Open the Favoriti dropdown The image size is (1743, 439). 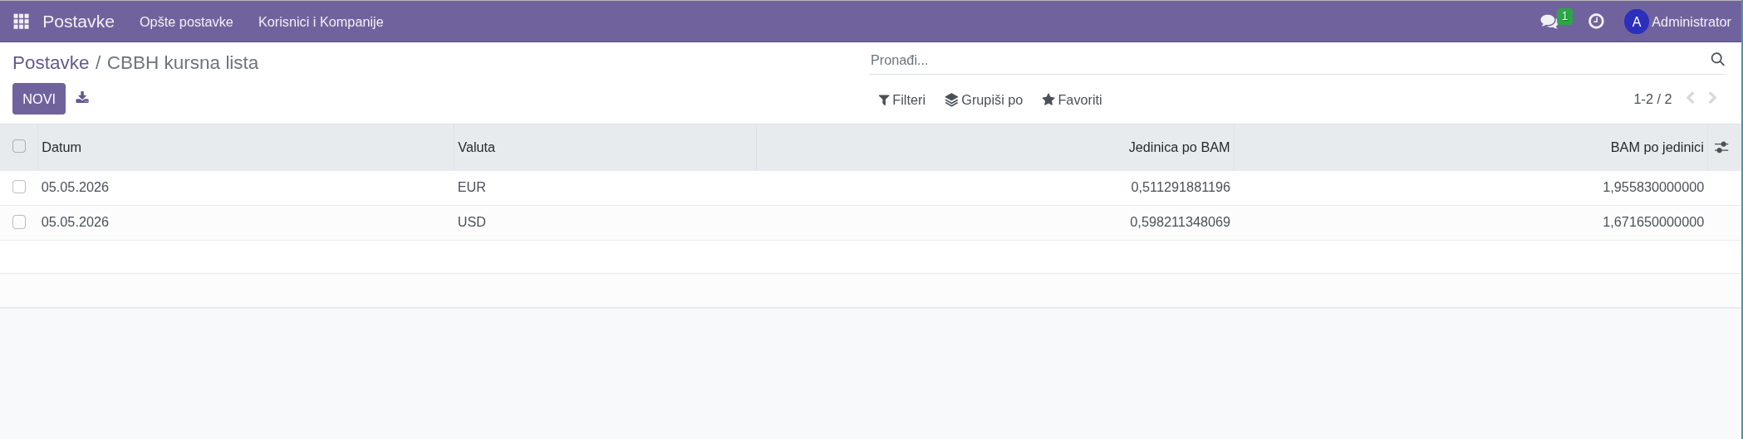pos(1072,100)
